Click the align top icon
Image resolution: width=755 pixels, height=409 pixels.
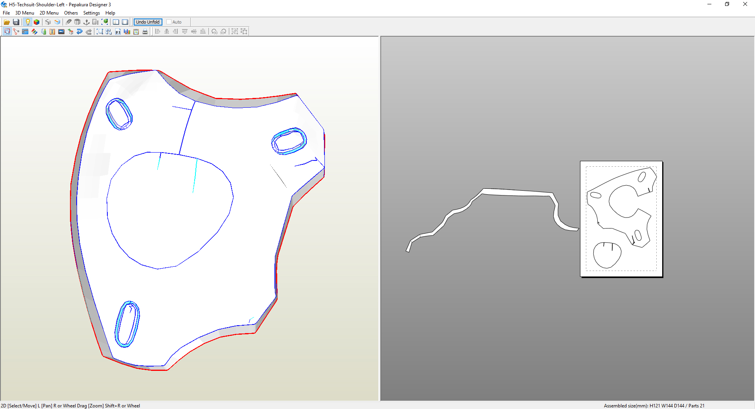pos(185,31)
